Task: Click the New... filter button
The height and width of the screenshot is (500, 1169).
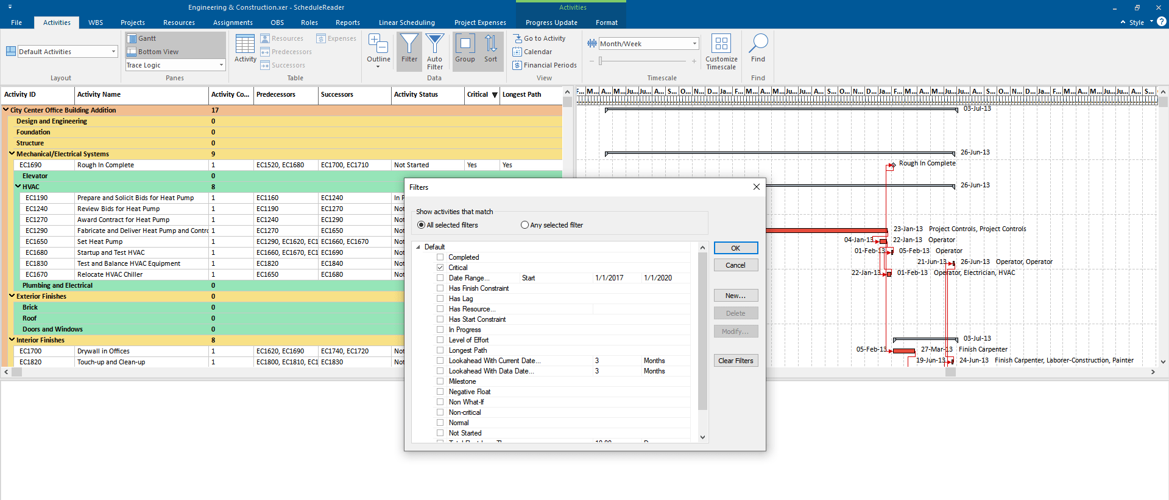Action: [x=736, y=296]
